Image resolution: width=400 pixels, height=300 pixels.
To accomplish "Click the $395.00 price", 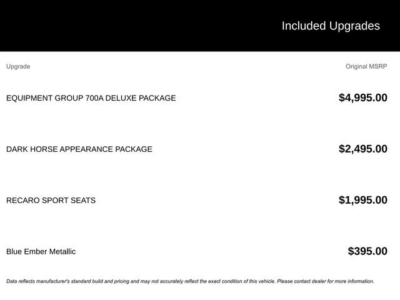I will (x=367, y=251).
